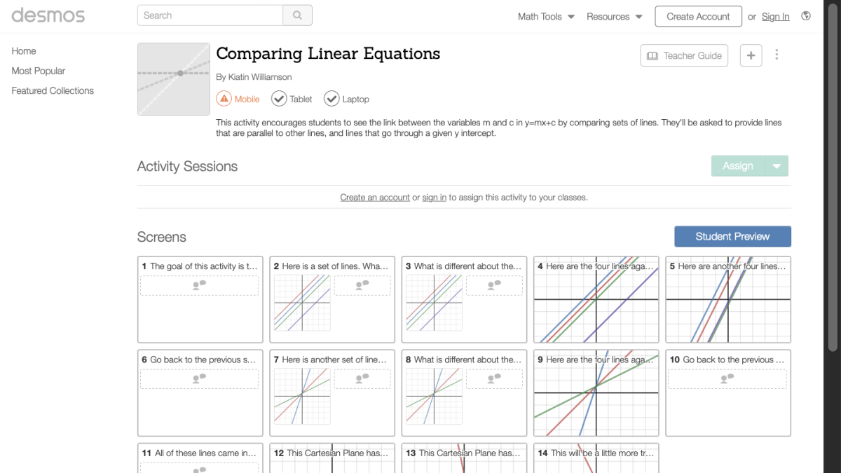Click the Student Preview button
841x473 pixels.
coord(732,236)
